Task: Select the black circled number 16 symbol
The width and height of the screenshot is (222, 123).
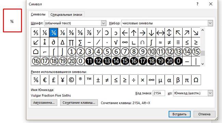Action: click(x=134, y=61)
